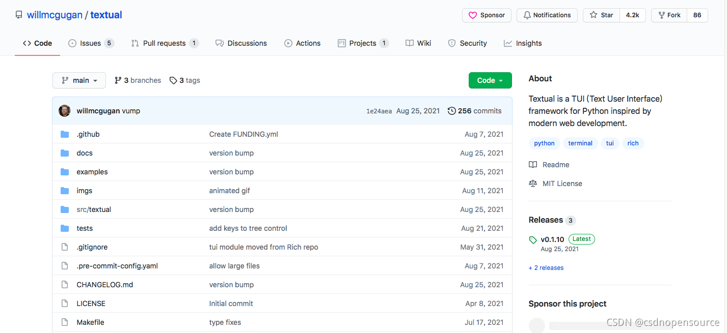Click the folder icon of examples
Screen dimensions: 727x333
[x=65, y=172]
